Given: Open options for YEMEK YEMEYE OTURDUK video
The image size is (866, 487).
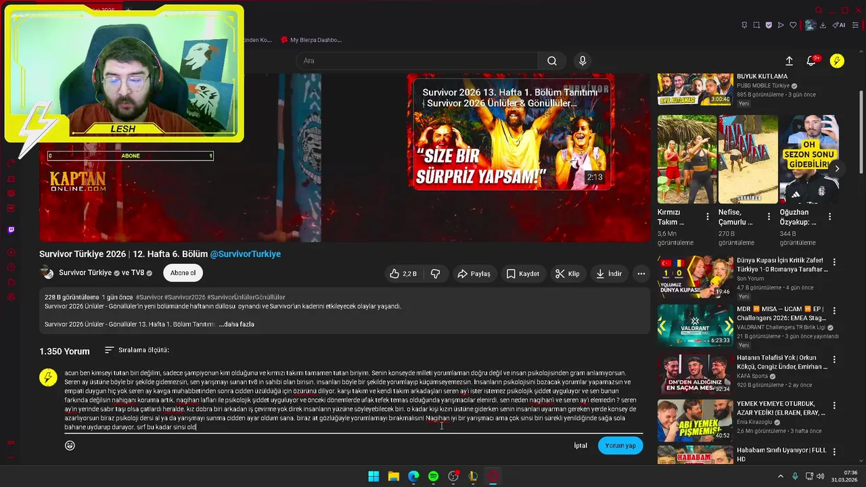Looking at the screenshot, I should point(834,406).
